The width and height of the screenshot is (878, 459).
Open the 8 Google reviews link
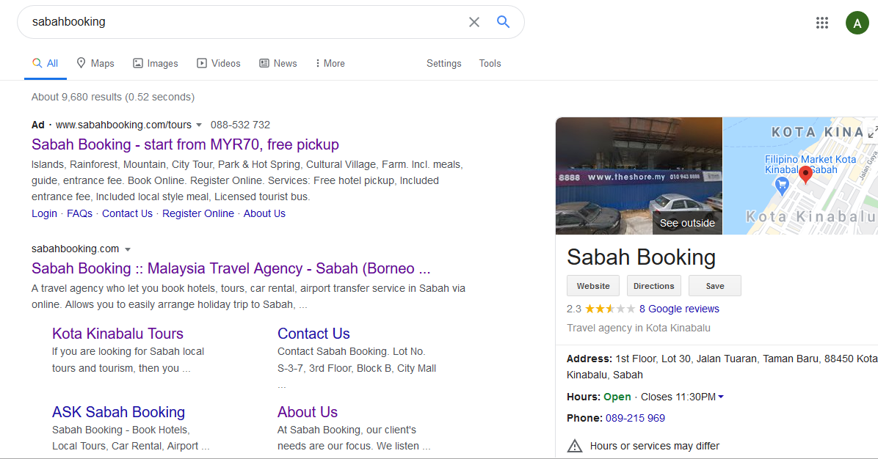(x=679, y=309)
